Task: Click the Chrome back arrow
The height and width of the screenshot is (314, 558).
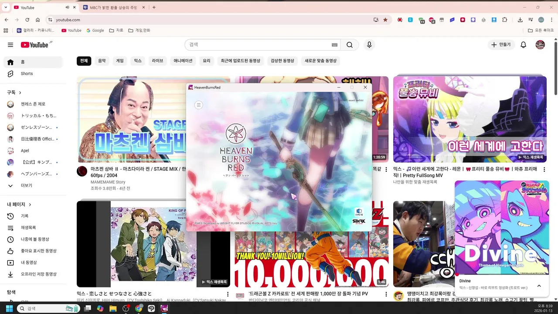Action: pyautogui.click(x=6, y=20)
